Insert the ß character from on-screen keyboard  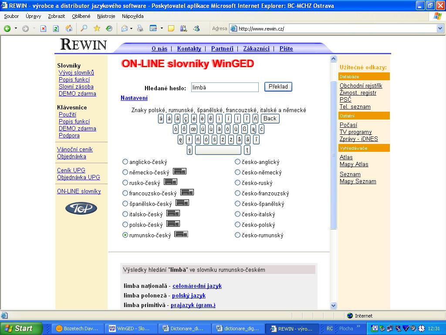pyautogui.click(x=245, y=129)
